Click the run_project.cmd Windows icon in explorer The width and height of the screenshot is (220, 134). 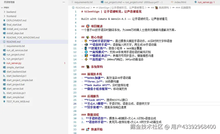(4, 55)
